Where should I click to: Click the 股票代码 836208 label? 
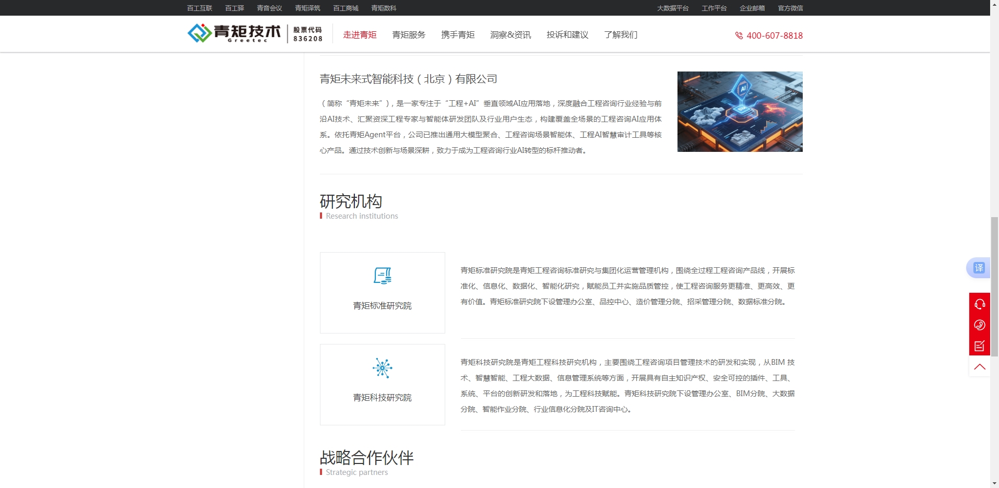click(307, 34)
